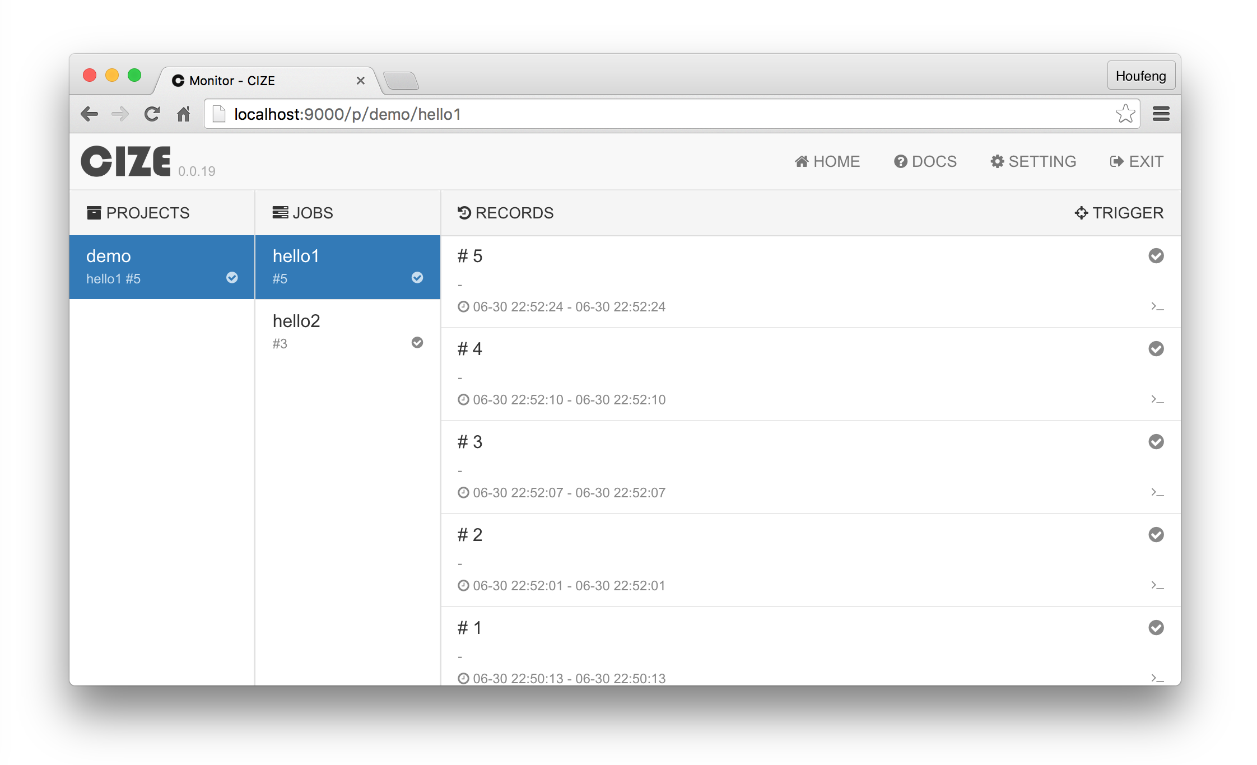Open console output icon for record #2
The width and height of the screenshot is (1257, 765).
pyautogui.click(x=1157, y=585)
